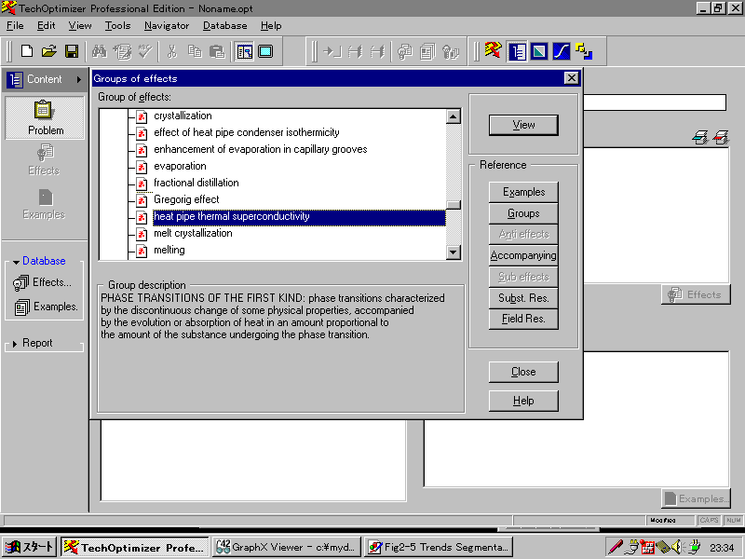This screenshot has height=559, width=745.
Task: Expand the Content panel arrow
Action: point(79,79)
